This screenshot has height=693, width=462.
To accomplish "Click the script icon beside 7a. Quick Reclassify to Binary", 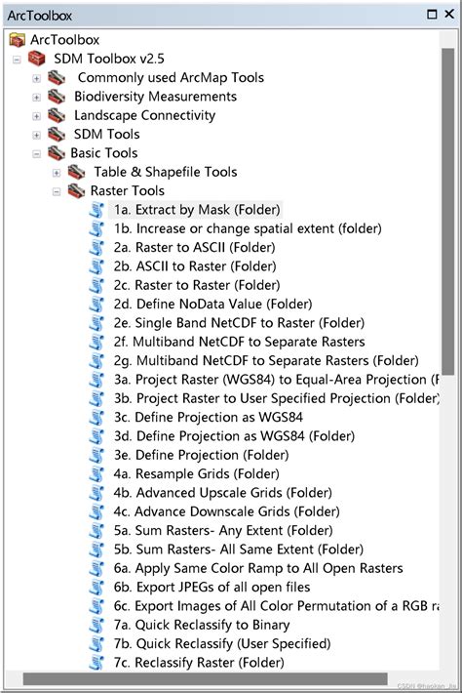I will click(96, 625).
